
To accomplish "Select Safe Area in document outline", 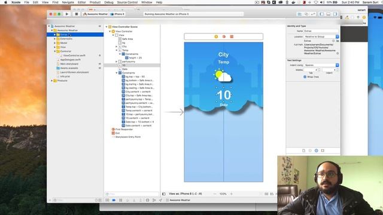I will click(x=127, y=39).
